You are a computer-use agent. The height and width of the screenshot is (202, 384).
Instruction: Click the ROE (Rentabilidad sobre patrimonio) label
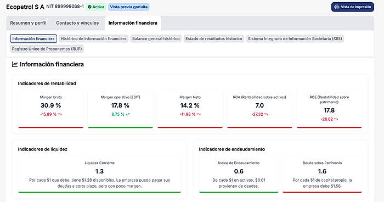329,99
